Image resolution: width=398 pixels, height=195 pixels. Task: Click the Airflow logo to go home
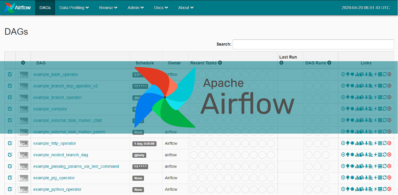pyautogui.click(x=17, y=7)
